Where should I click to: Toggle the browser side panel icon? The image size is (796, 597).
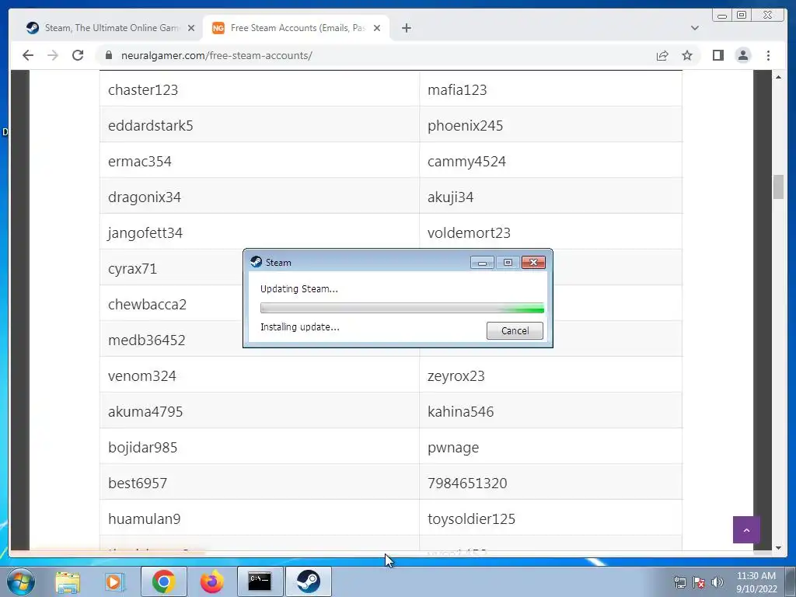[x=717, y=55]
